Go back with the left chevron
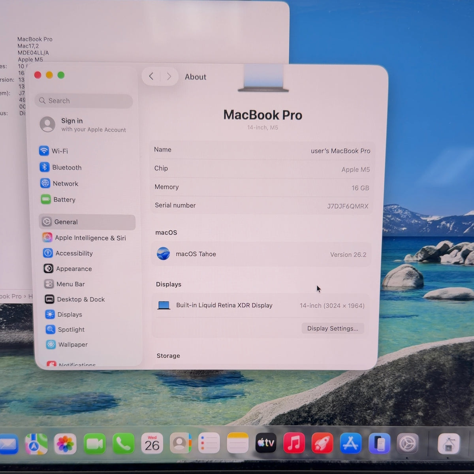 [151, 76]
